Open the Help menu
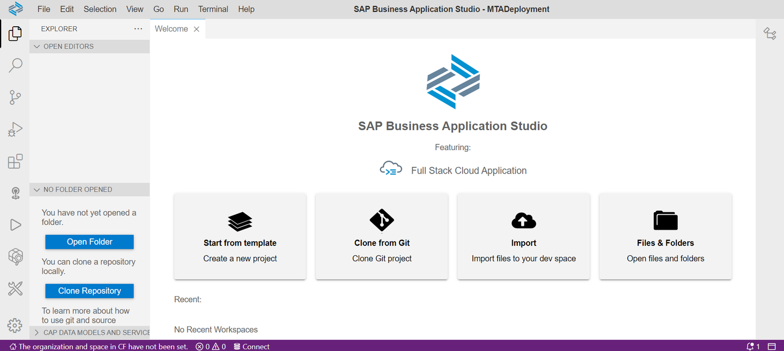This screenshot has width=784, height=351. (246, 9)
